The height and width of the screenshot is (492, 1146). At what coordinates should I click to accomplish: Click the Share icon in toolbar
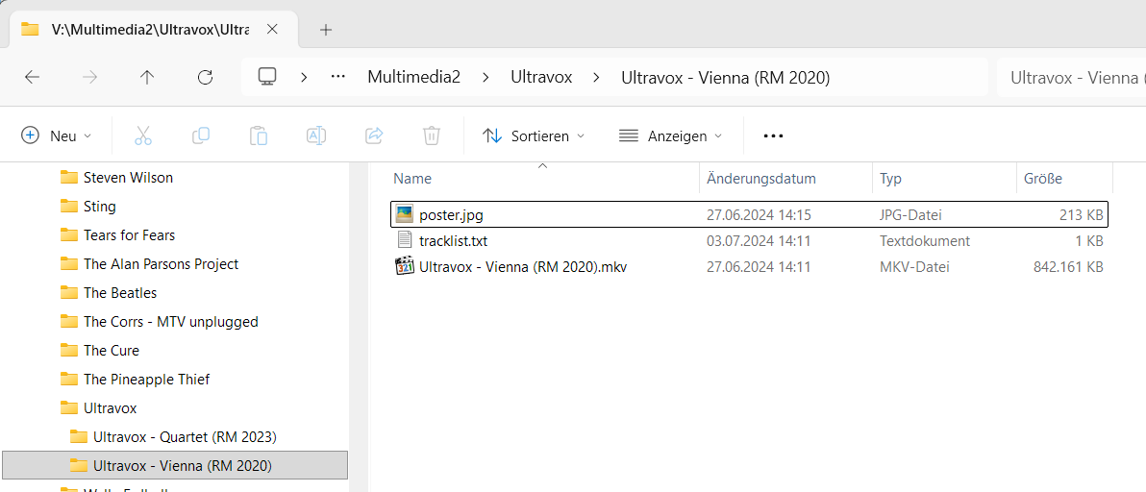pyautogui.click(x=374, y=135)
